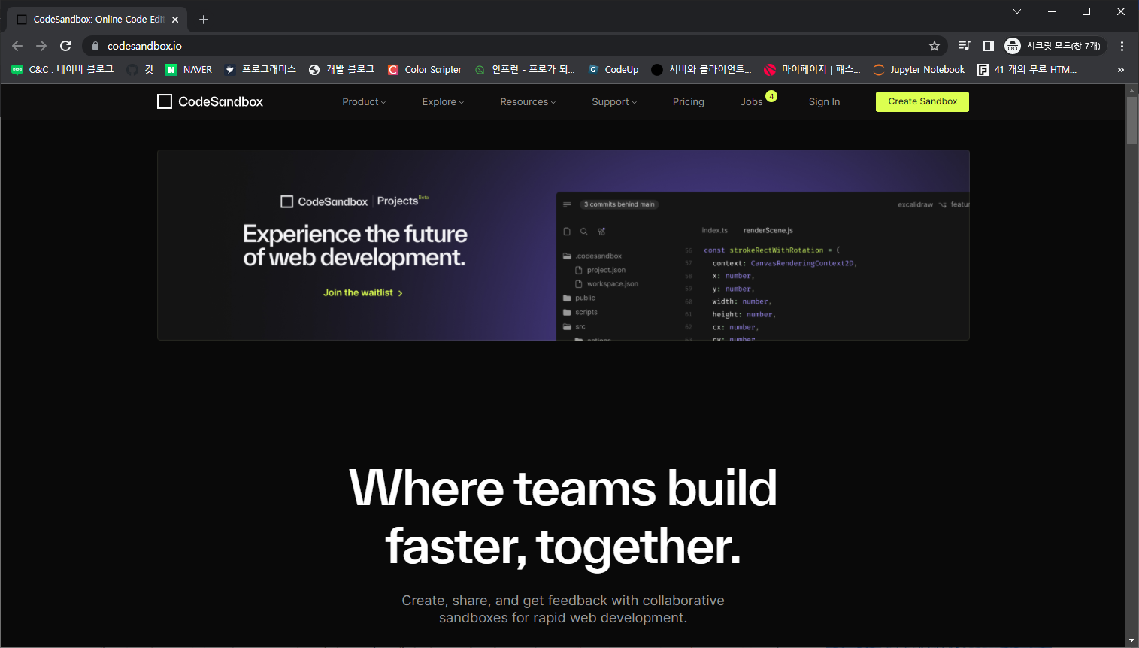Click the rocket icon in editor preview

tap(601, 232)
